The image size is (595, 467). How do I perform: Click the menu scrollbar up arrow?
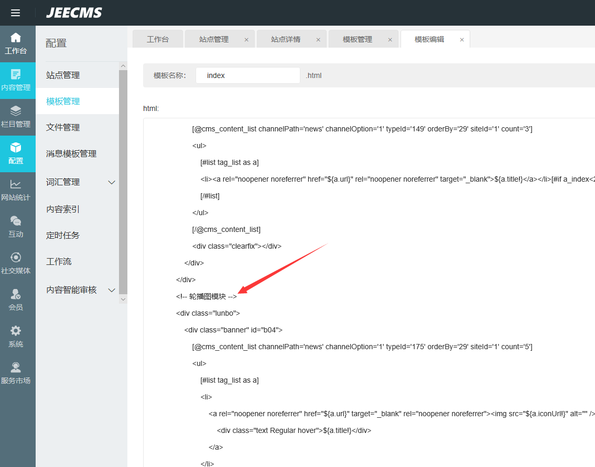pos(123,66)
